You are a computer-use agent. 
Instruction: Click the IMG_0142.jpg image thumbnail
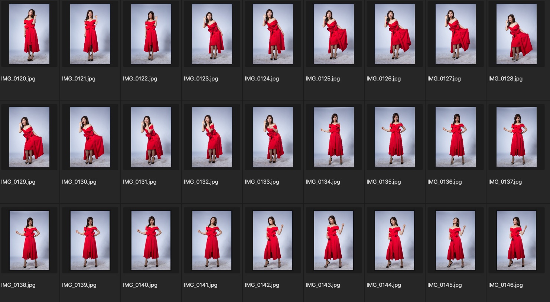point(273,240)
